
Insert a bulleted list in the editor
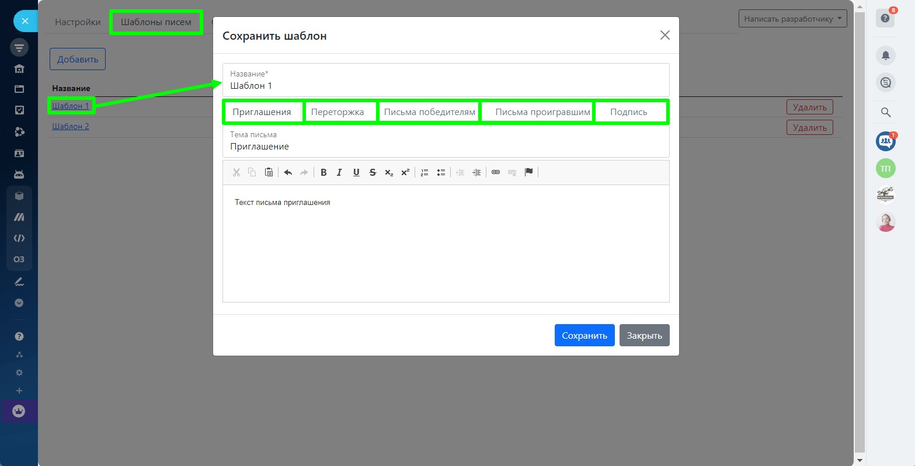[x=441, y=172]
